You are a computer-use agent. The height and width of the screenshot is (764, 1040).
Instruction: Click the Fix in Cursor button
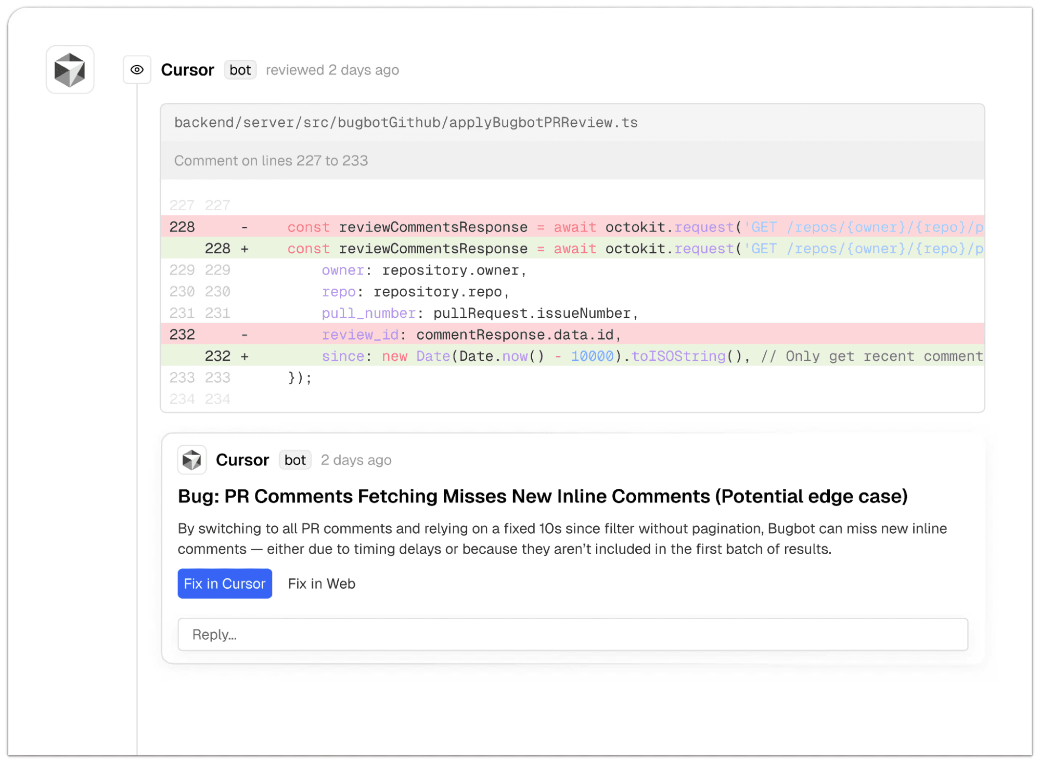(x=224, y=584)
